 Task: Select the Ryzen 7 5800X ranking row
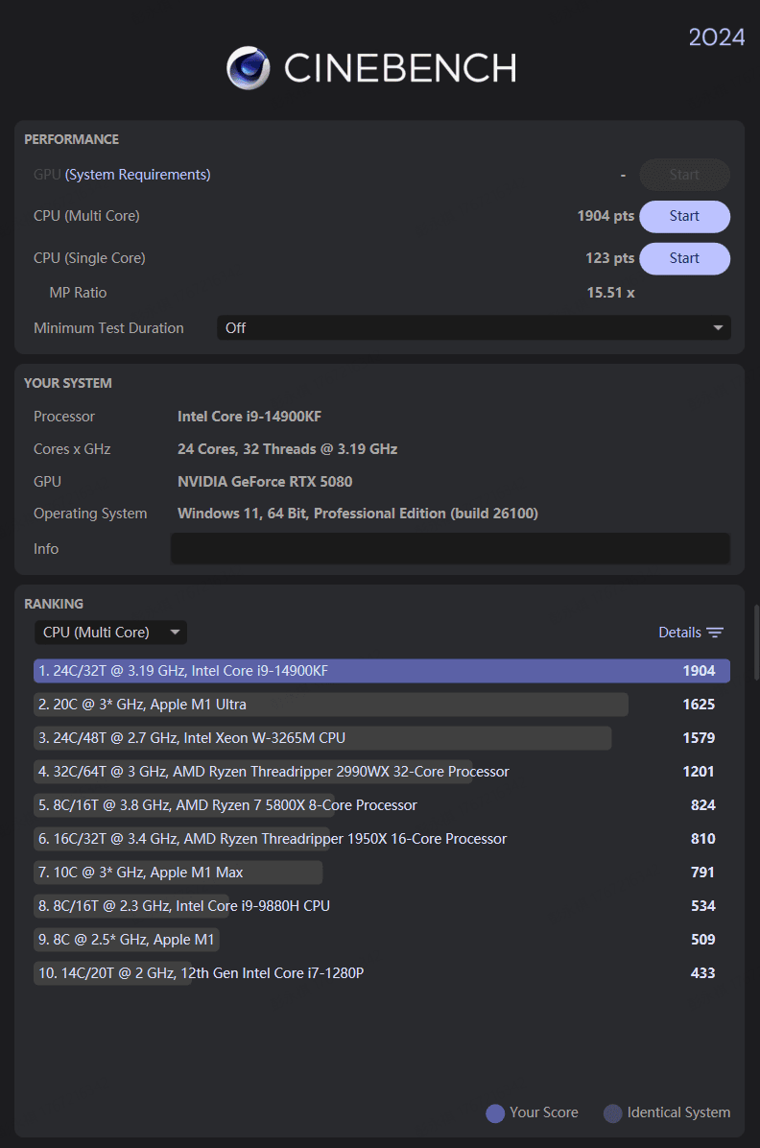tap(382, 805)
